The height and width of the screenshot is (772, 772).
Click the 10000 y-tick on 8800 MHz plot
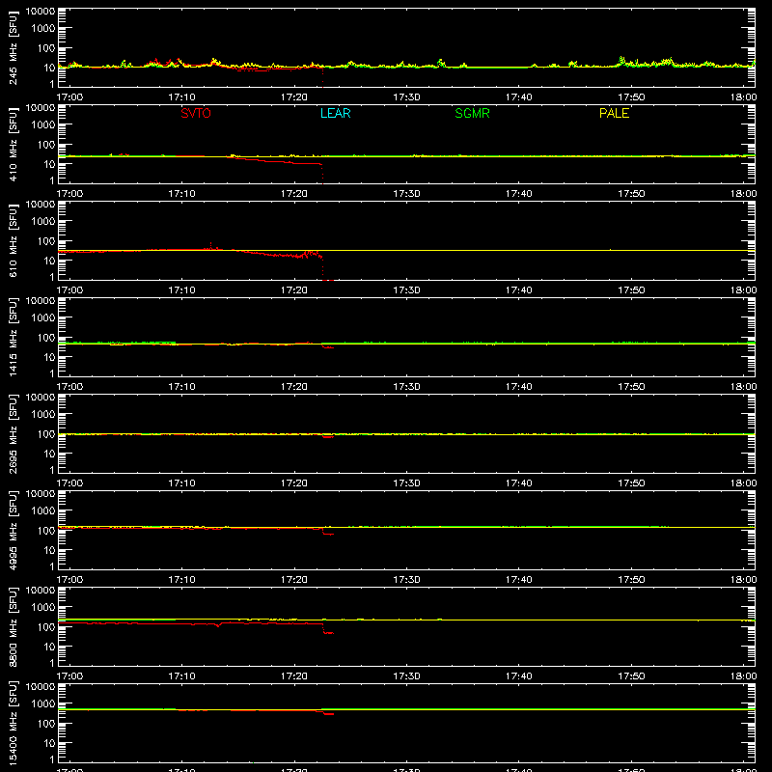pos(41,591)
